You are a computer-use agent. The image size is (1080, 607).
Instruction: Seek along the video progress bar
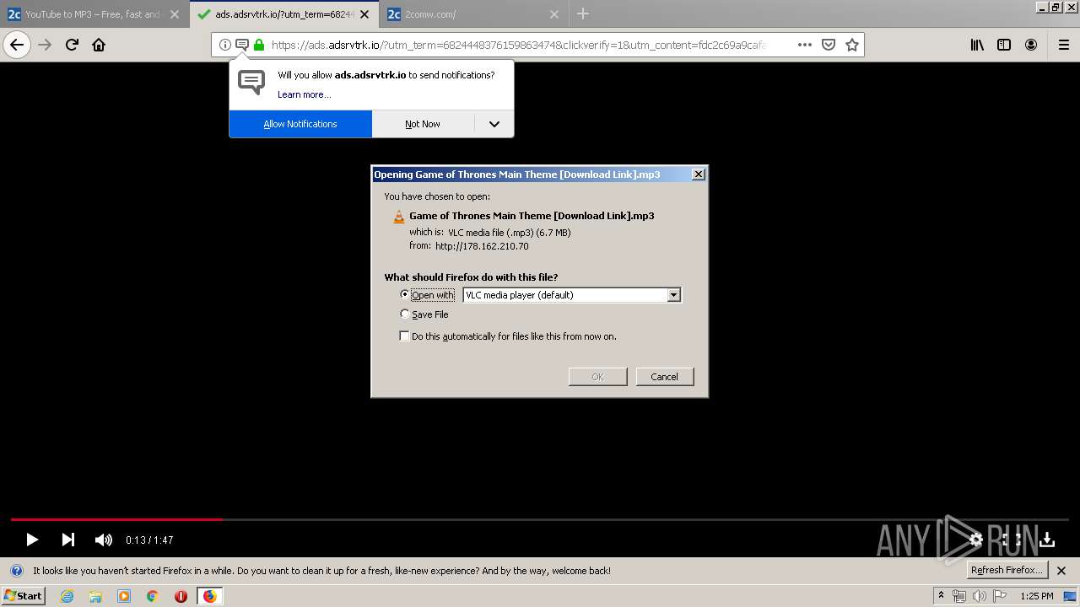pos(540,519)
